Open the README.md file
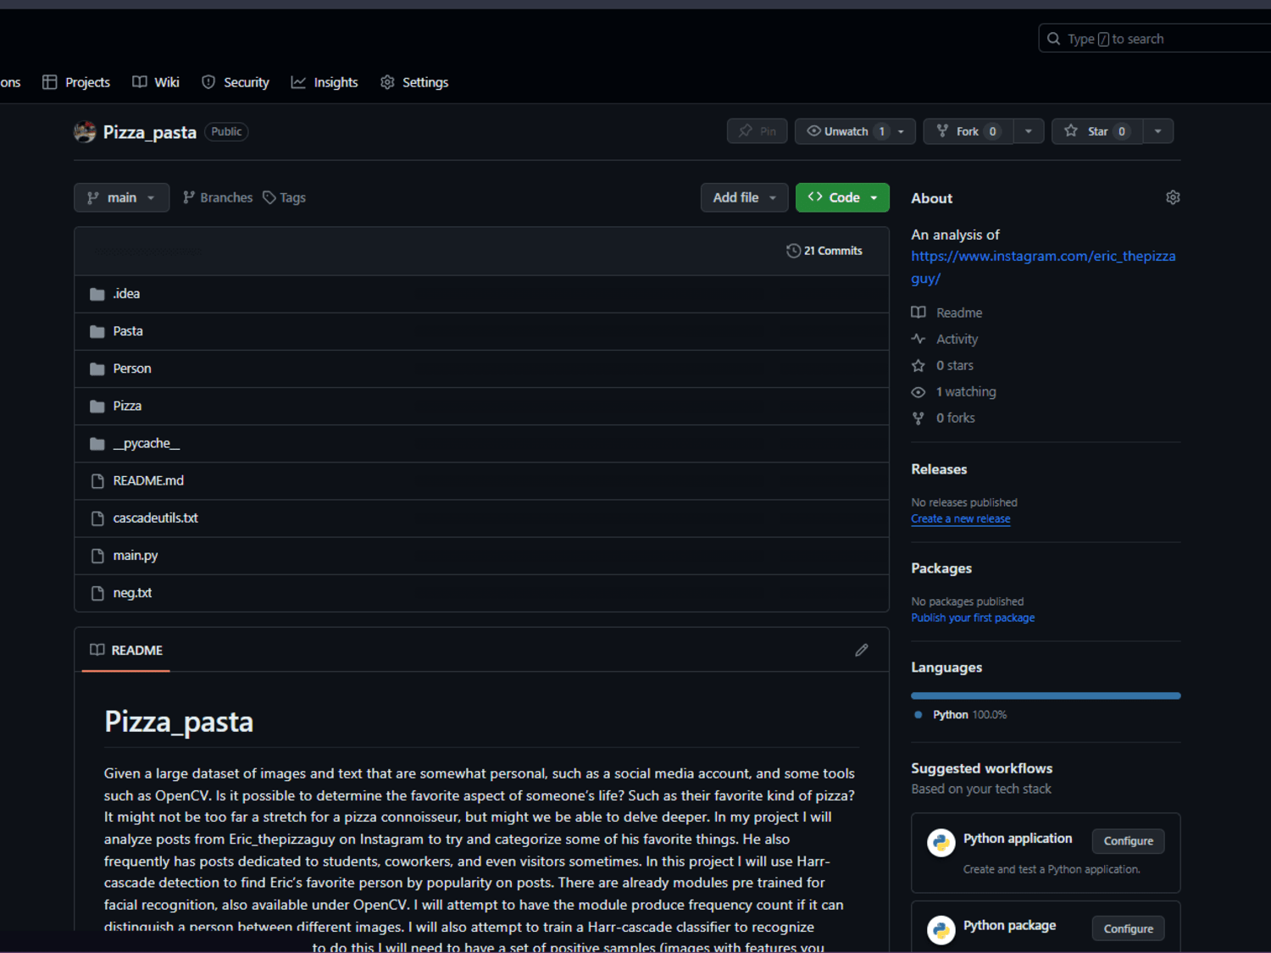The height and width of the screenshot is (953, 1271). coord(148,480)
